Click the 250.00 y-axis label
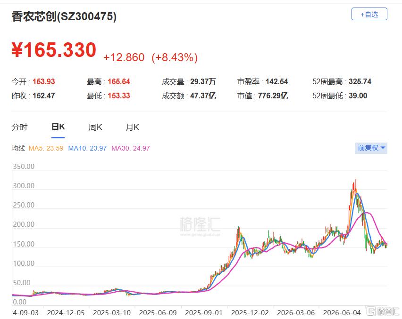The height and width of the screenshot is (319, 402). click(24, 205)
